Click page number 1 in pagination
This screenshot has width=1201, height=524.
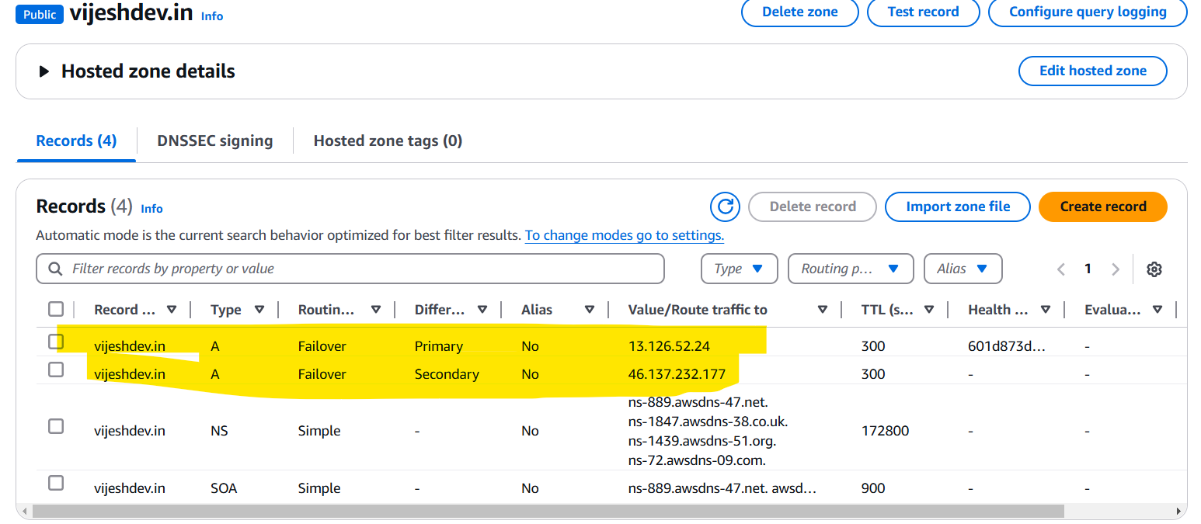tap(1088, 269)
